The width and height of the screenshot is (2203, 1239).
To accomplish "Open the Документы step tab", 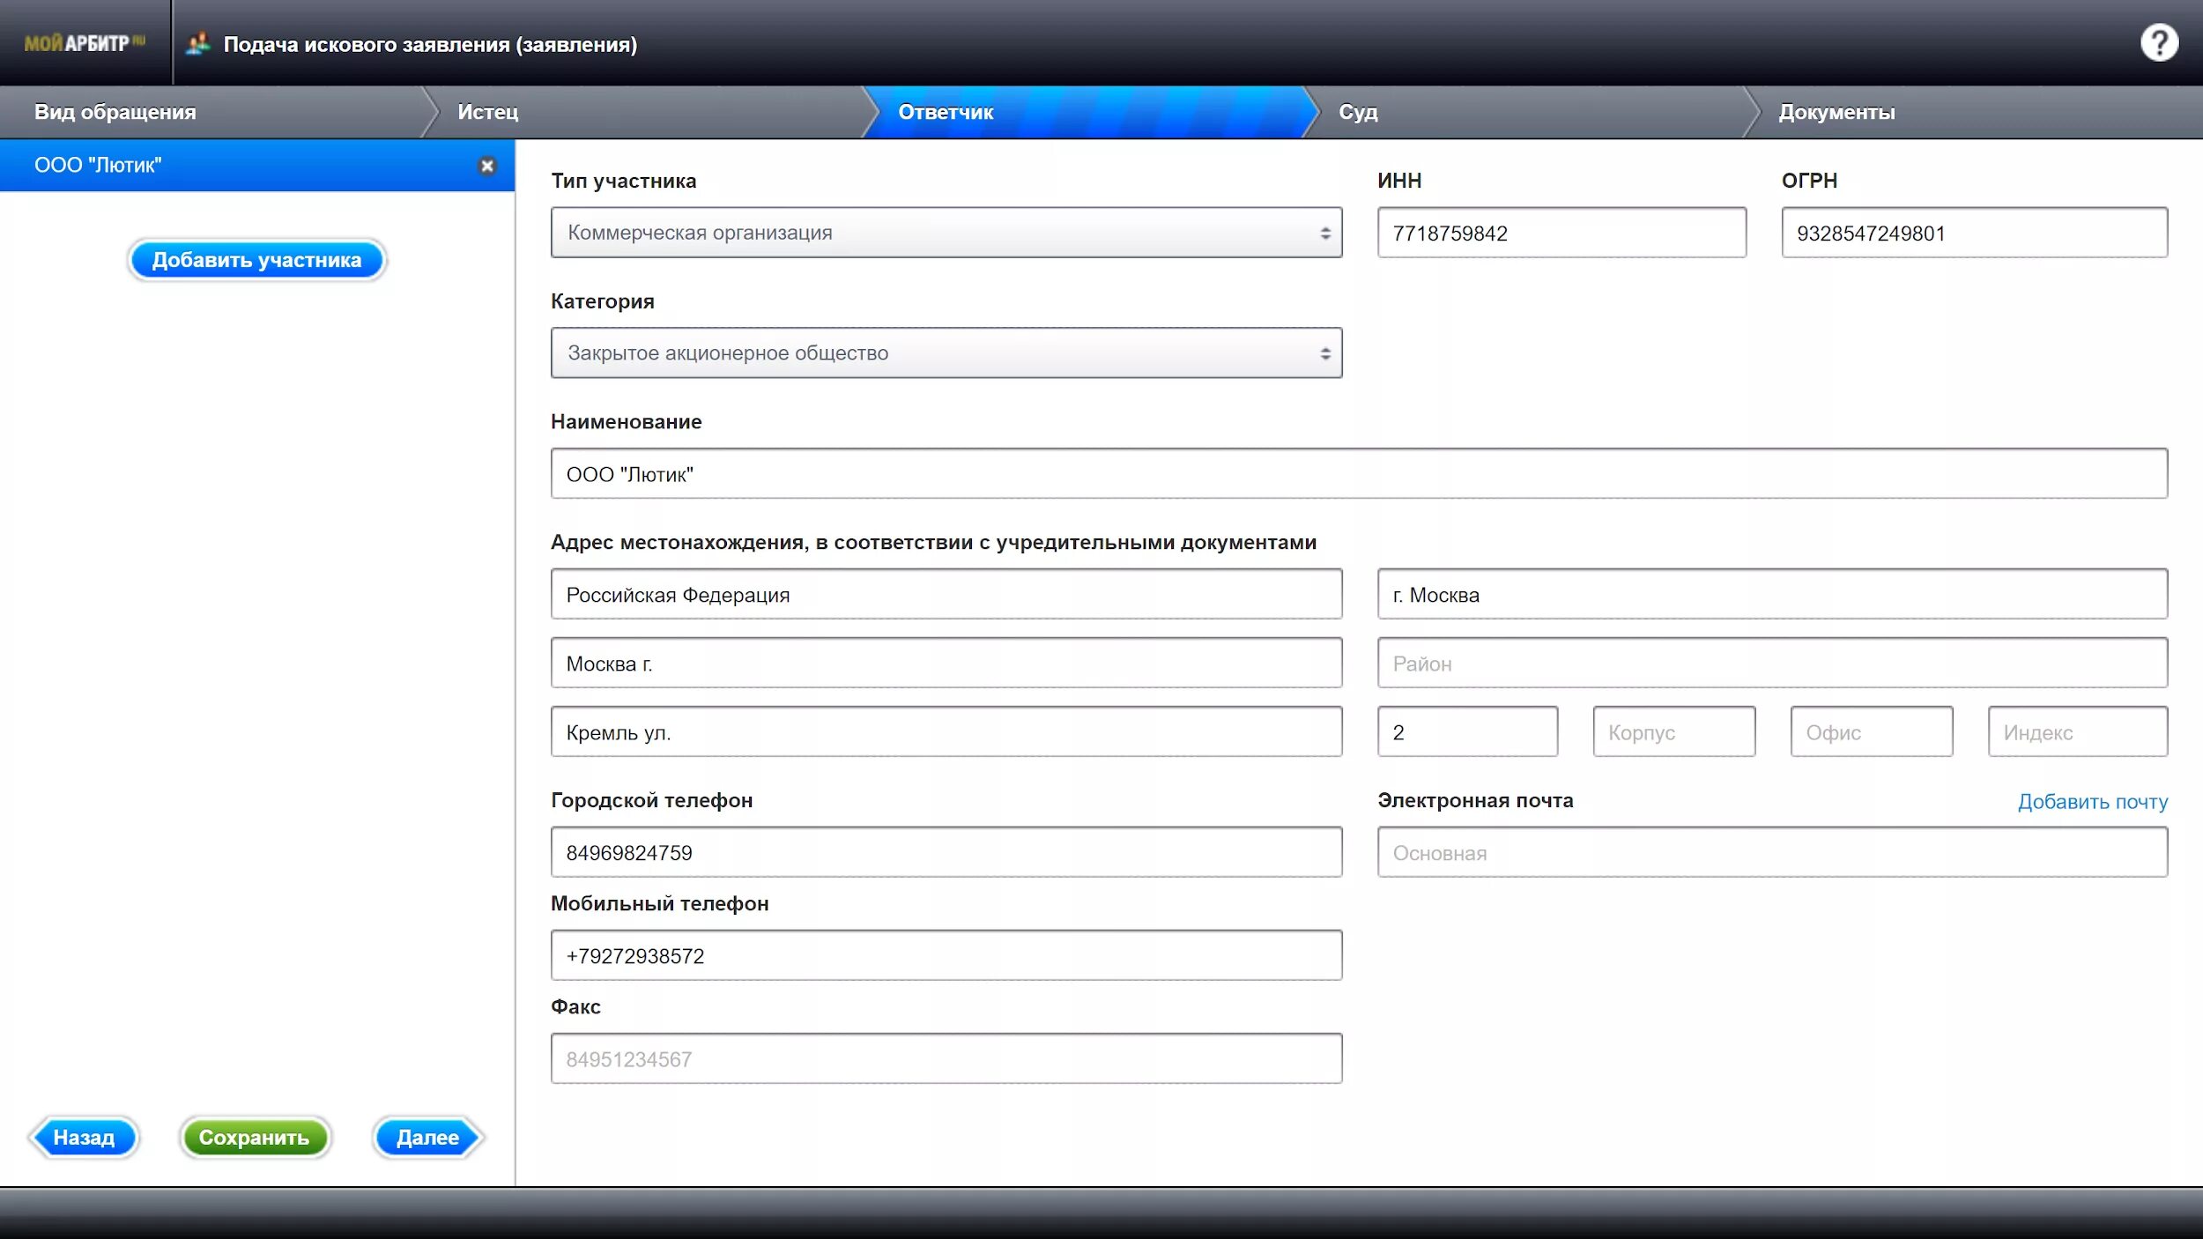I will pos(1836,112).
